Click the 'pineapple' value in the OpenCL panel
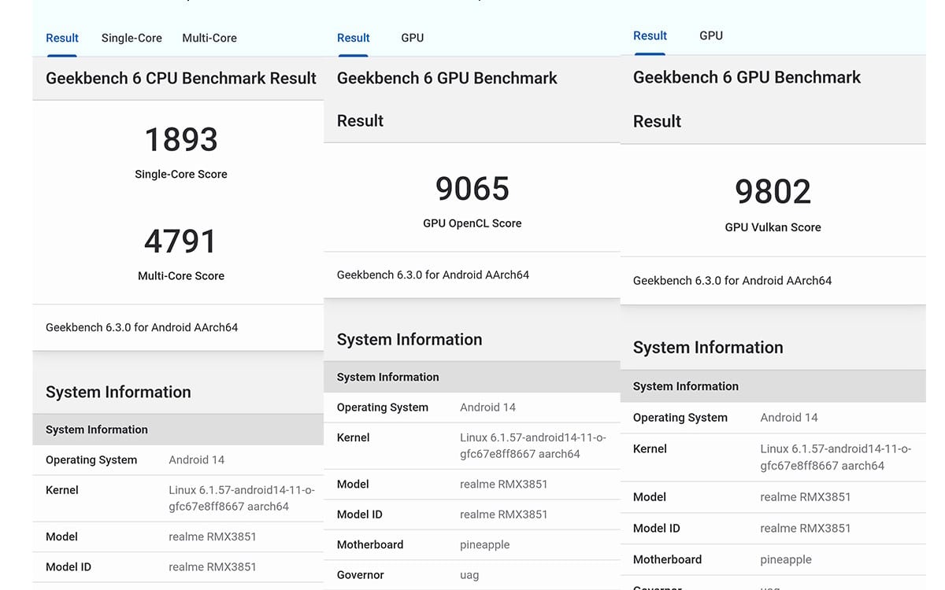 click(x=485, y=545)
